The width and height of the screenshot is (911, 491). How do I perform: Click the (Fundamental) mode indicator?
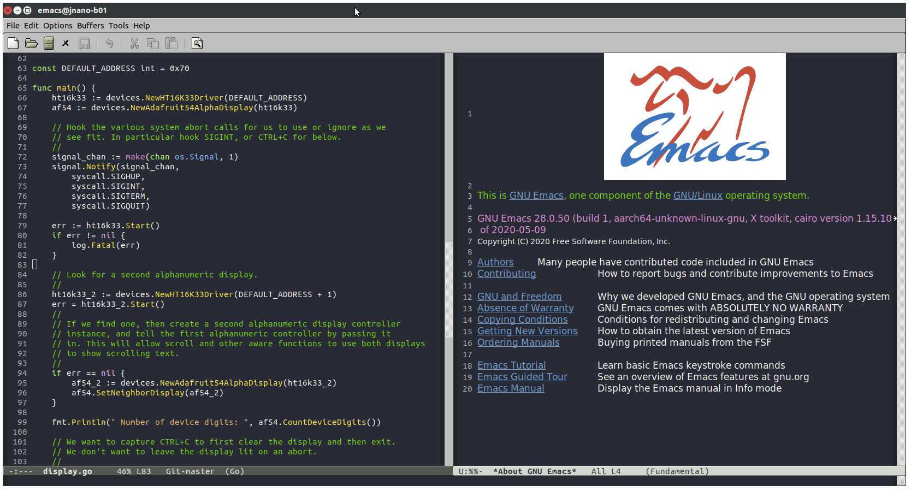pos(677,471)
